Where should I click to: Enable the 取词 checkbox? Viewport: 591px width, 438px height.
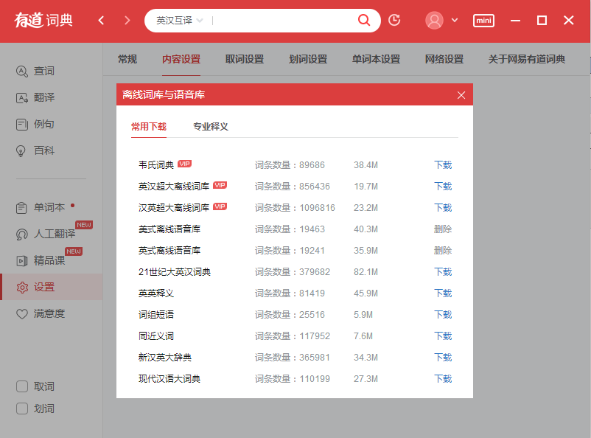[x=23, y=386]
